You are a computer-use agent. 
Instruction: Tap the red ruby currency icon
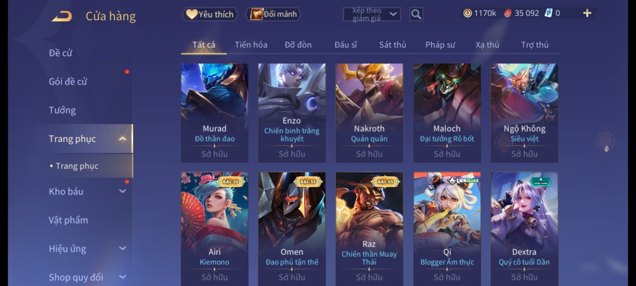[507, 13]
